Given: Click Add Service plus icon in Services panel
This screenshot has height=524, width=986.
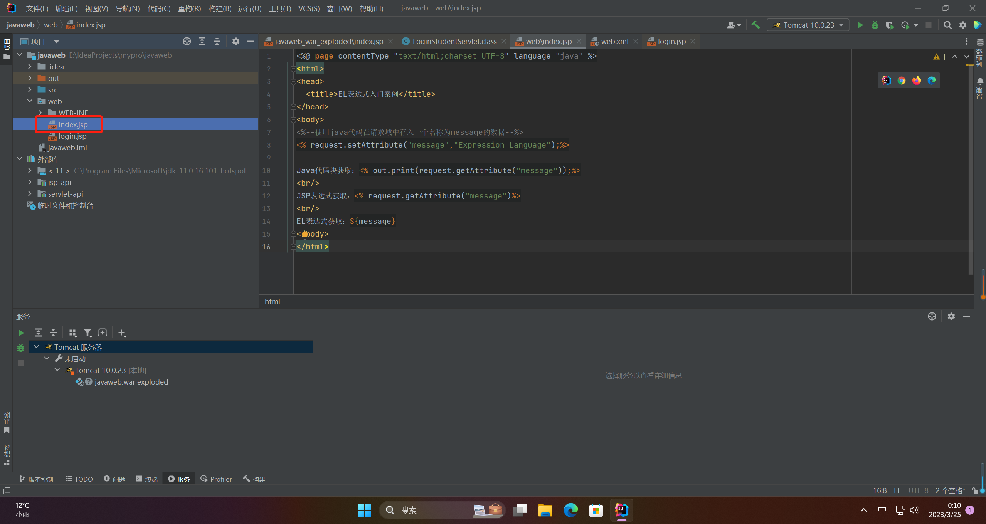Looking at the screenshot, I should coord(122,333).
